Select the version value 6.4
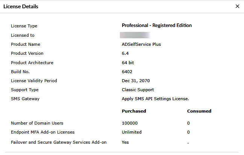244x155 pixels. coord(125,53)
